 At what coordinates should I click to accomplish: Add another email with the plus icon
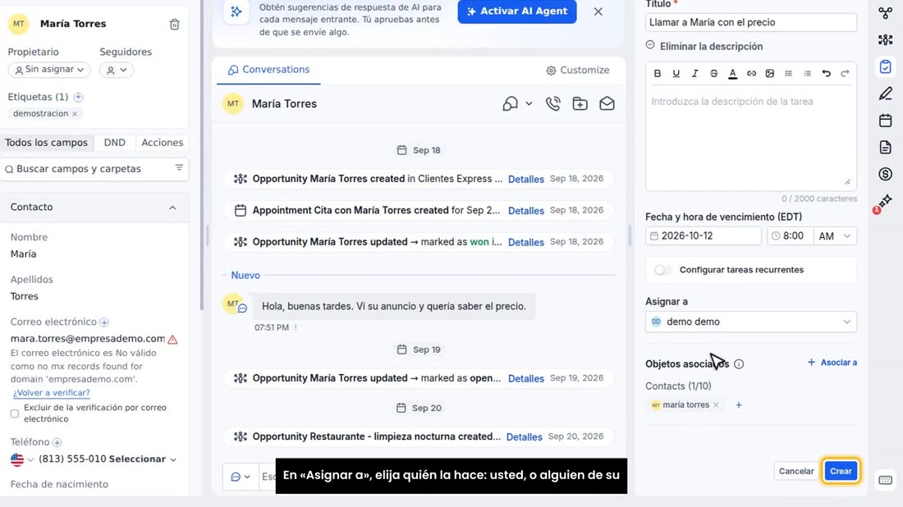pos(103,322)
